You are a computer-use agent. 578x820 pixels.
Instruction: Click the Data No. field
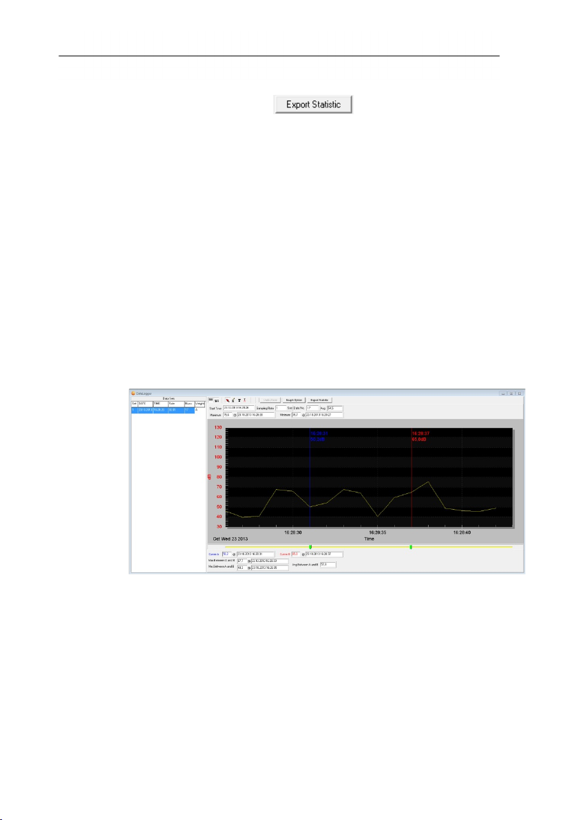312,408
